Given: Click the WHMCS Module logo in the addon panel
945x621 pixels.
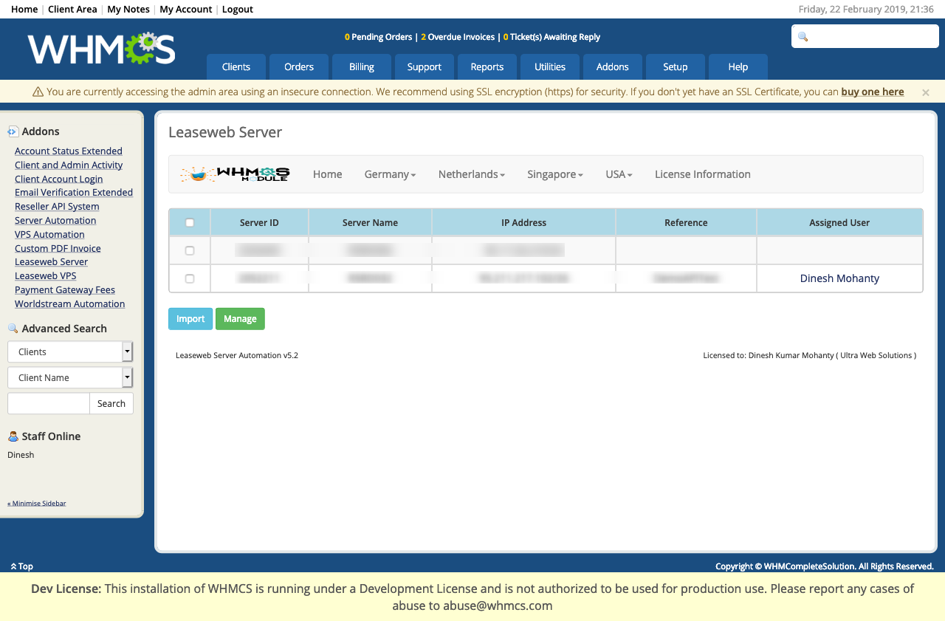Looking at the screenshot, I should [x=235, y=174].
